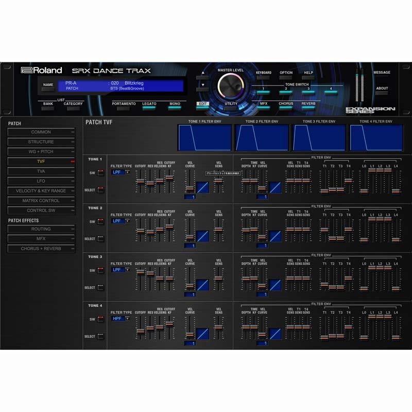Screen dimensions: 412x412
Task: Click the ABOUT button
Action: [382, 93]
